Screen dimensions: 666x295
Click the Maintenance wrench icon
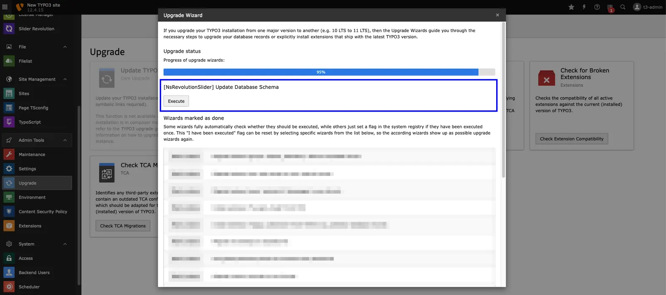pos(9,155)
